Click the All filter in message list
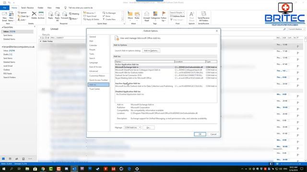The image size is (307, 172). point(43,29)
